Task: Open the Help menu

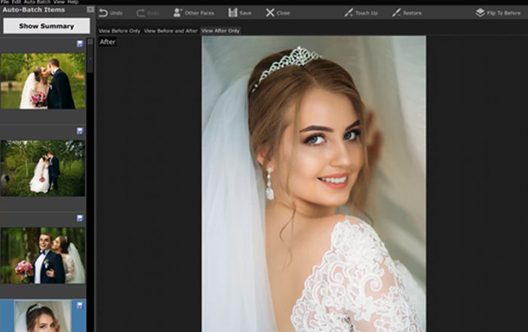Action: pos(73,2)
